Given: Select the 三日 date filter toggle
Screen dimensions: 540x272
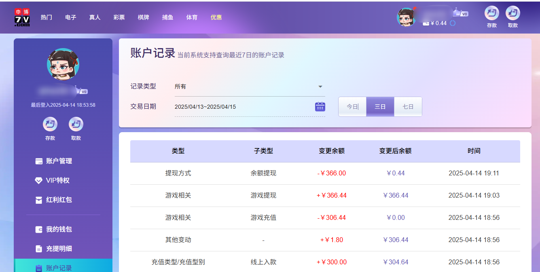Looking at the screenshot, I should point(380,106).
